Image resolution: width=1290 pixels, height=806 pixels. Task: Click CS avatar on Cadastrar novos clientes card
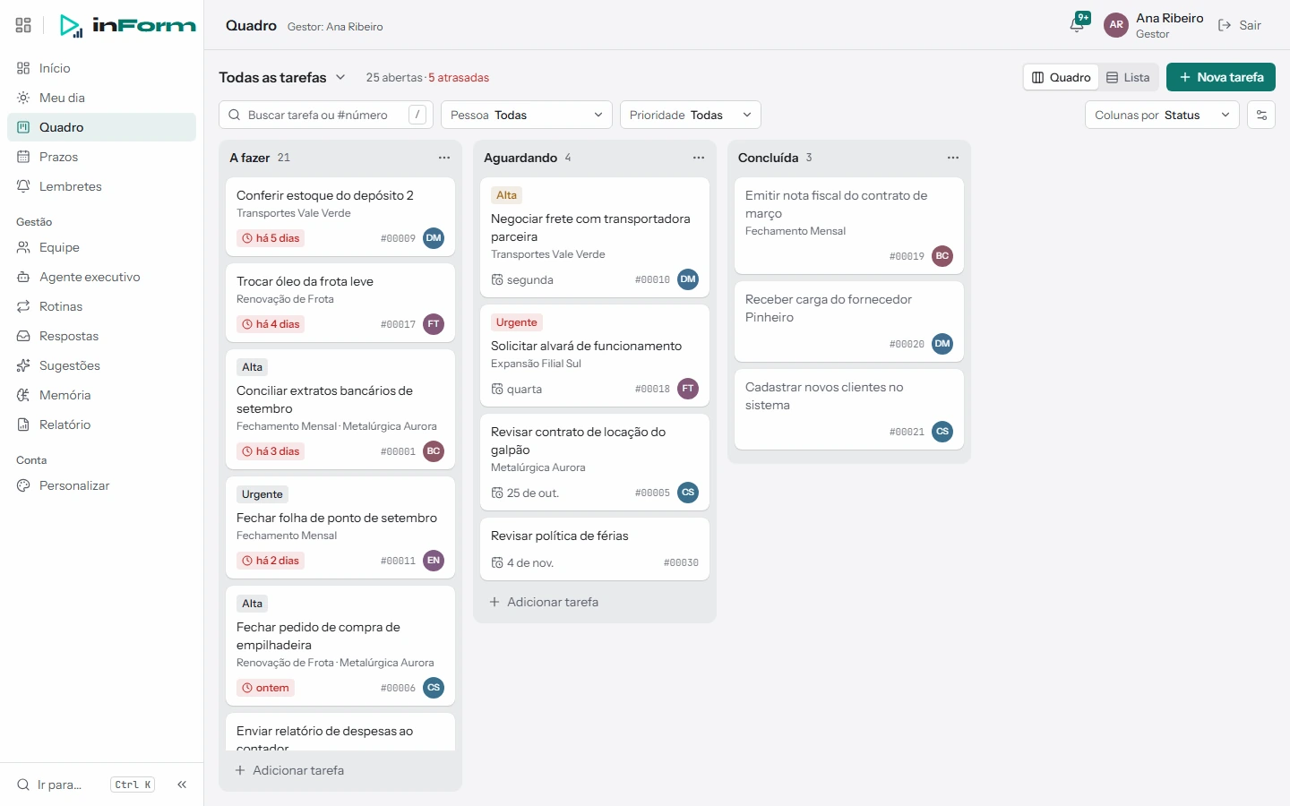[x=942, y=432]
